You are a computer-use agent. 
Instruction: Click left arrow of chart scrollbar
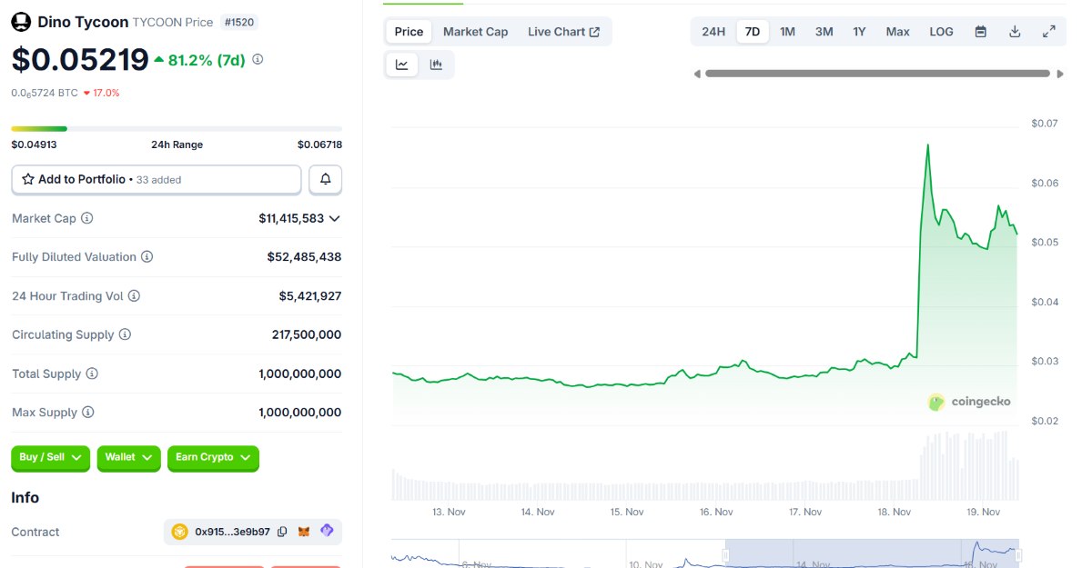697,74
